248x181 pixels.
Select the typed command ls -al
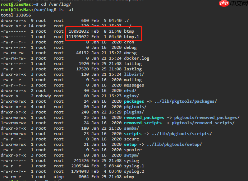coord(66,10)
